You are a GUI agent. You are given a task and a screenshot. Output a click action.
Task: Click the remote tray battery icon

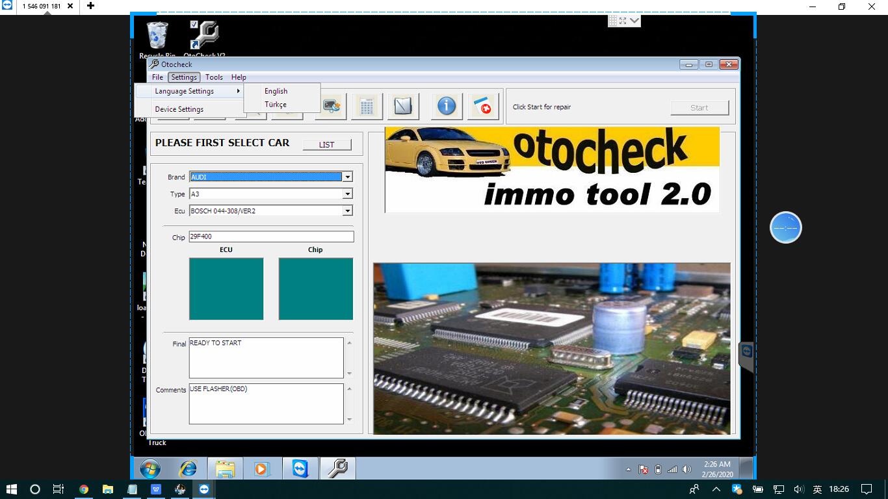coord(658,469)
